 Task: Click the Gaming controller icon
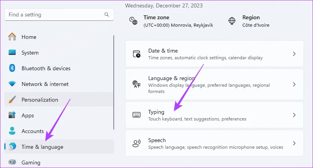coord(12,162)
